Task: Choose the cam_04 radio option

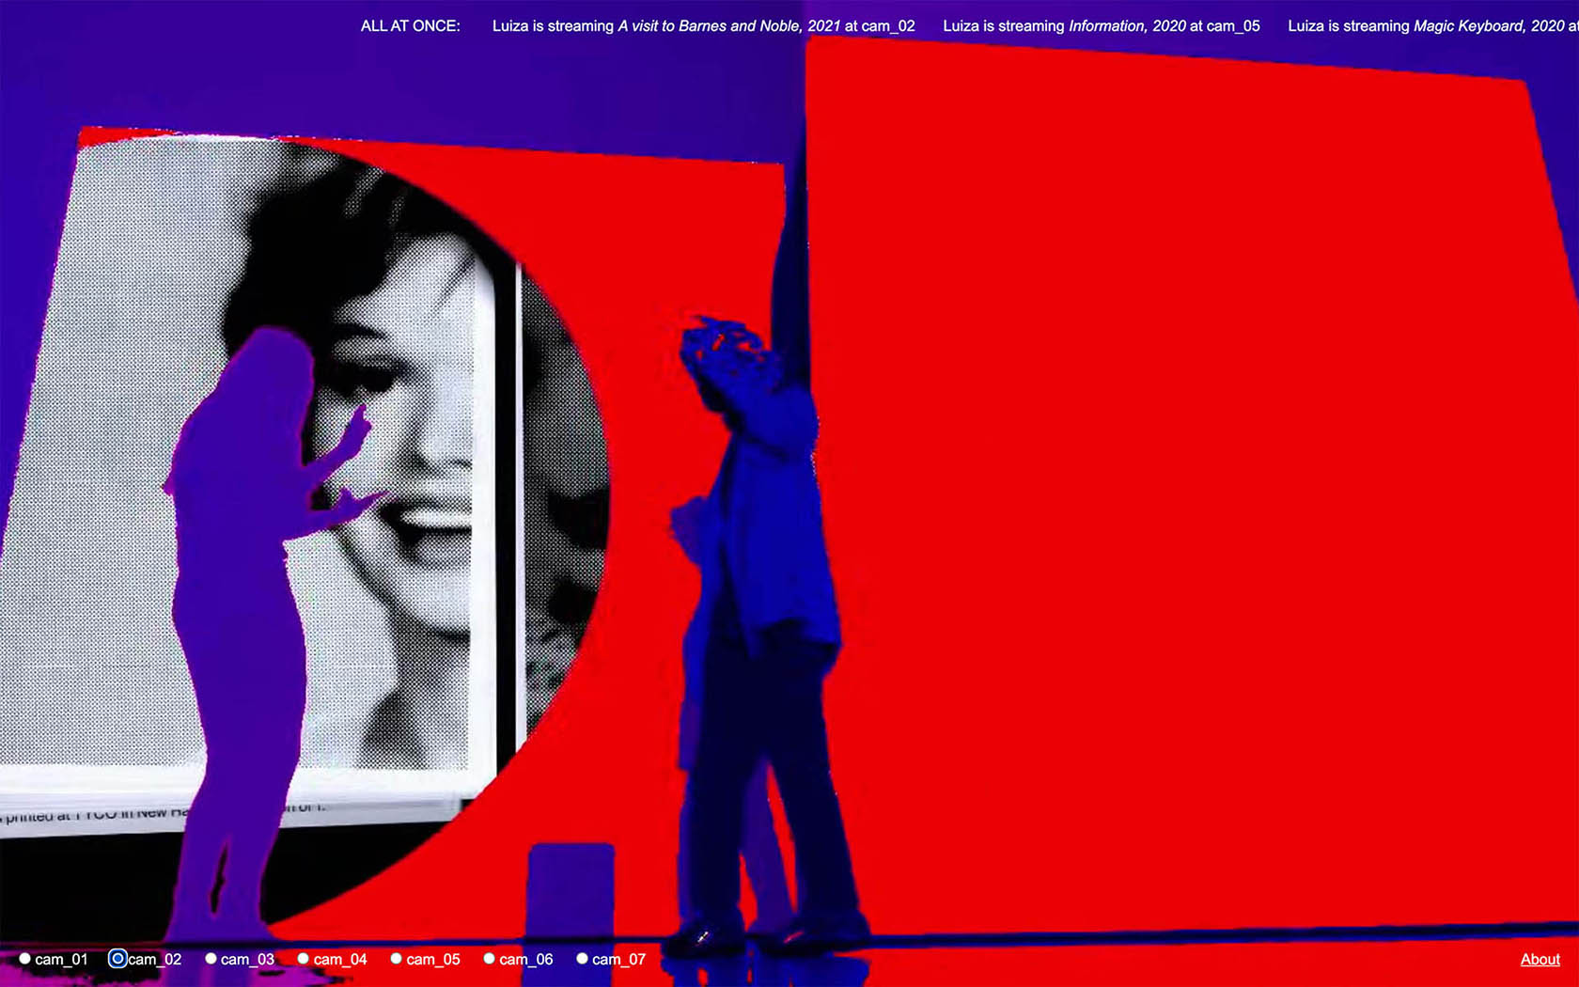Action: [x=304, y=959]
